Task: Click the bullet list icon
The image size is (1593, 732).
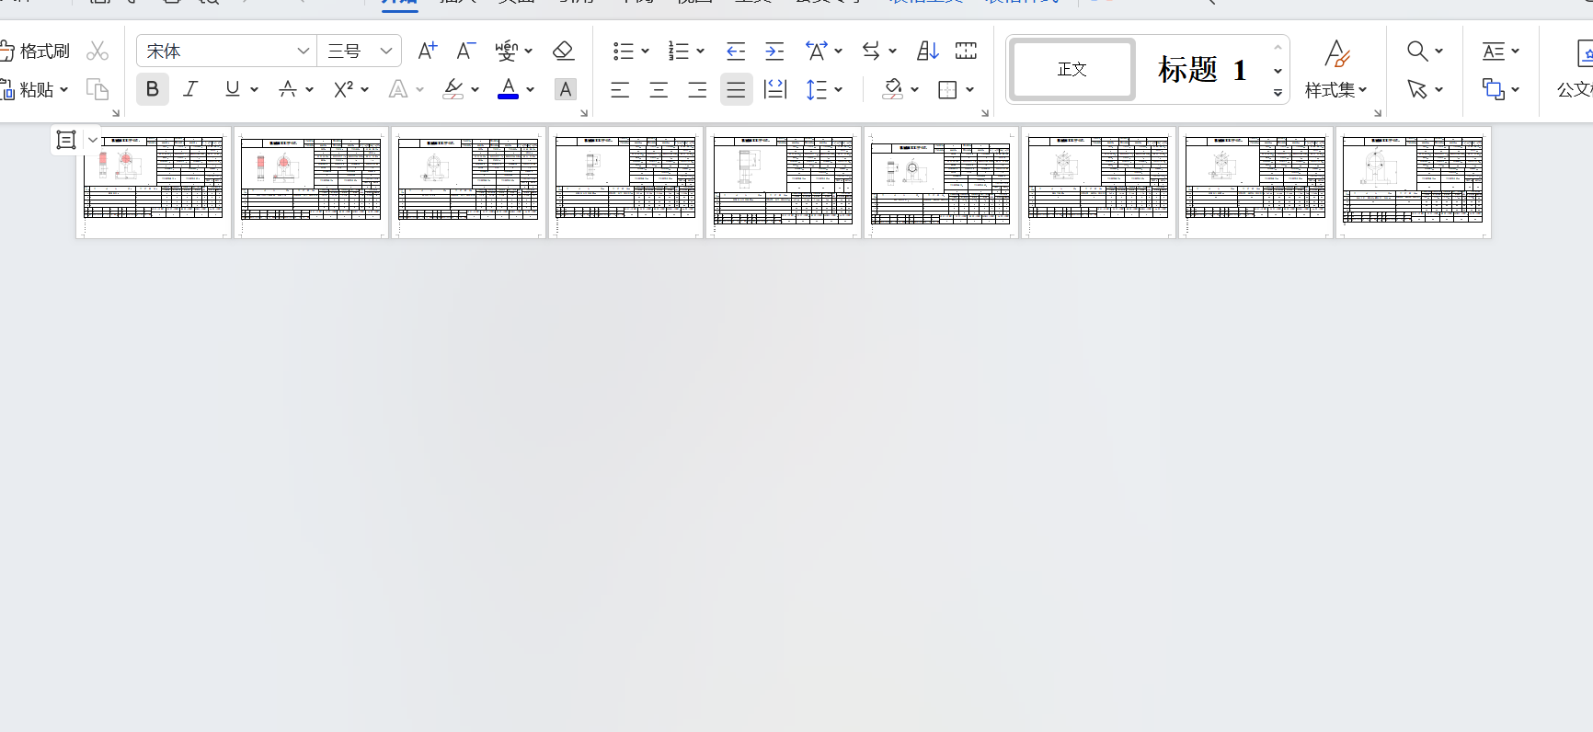Action: point(624,51)
